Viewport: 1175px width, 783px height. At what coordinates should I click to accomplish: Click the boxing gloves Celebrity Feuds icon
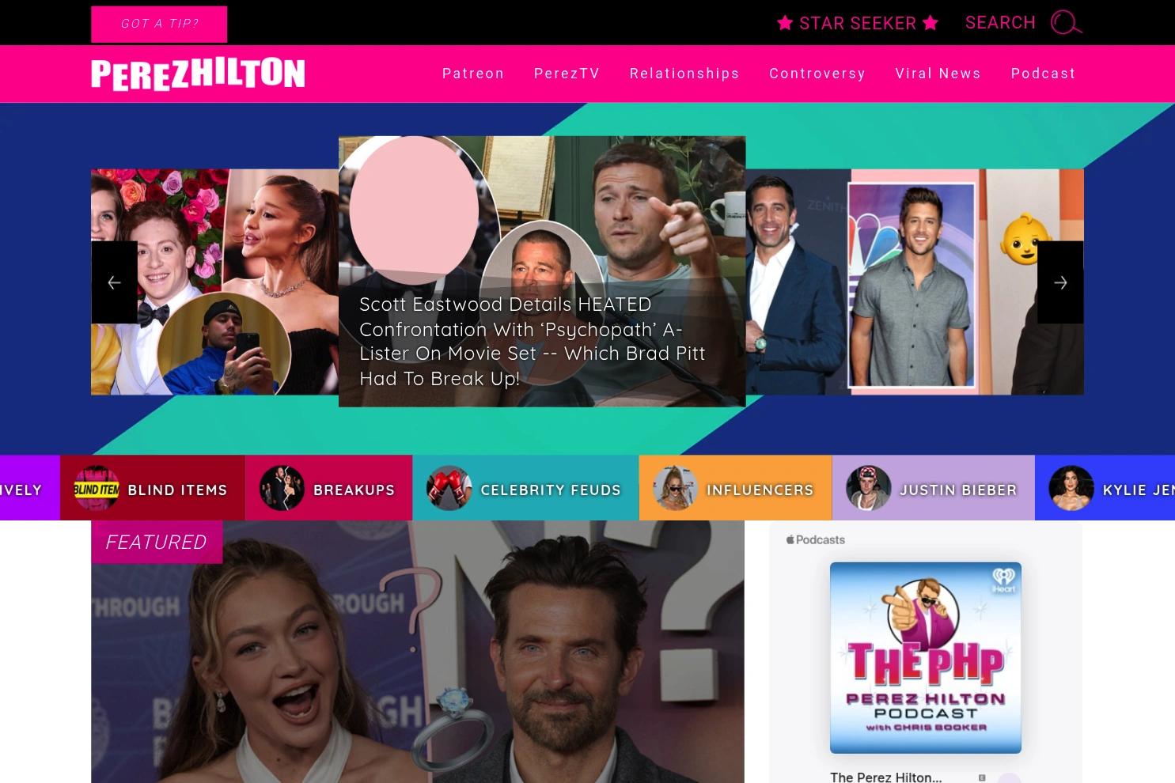tap(449, 488)
